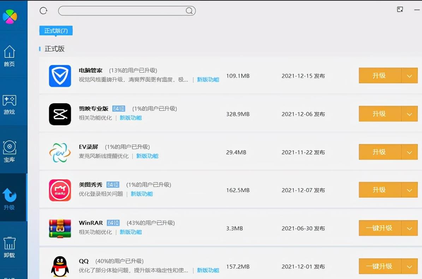Open the 游戏 games section

9,104
